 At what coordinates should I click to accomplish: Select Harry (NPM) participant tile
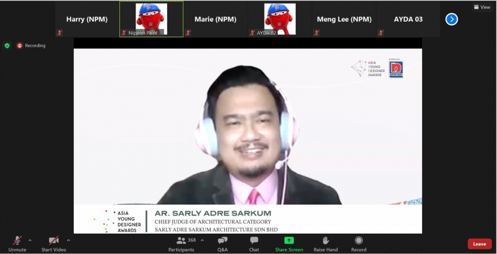coord(87,19)
